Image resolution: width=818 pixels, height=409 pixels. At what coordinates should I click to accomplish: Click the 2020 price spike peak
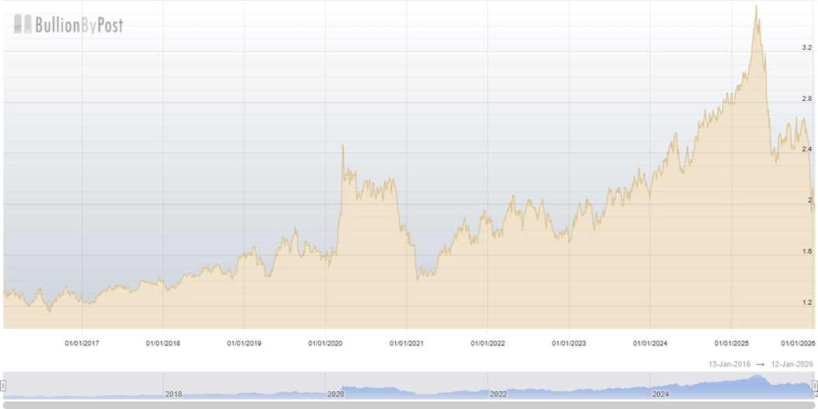point(343,144)
